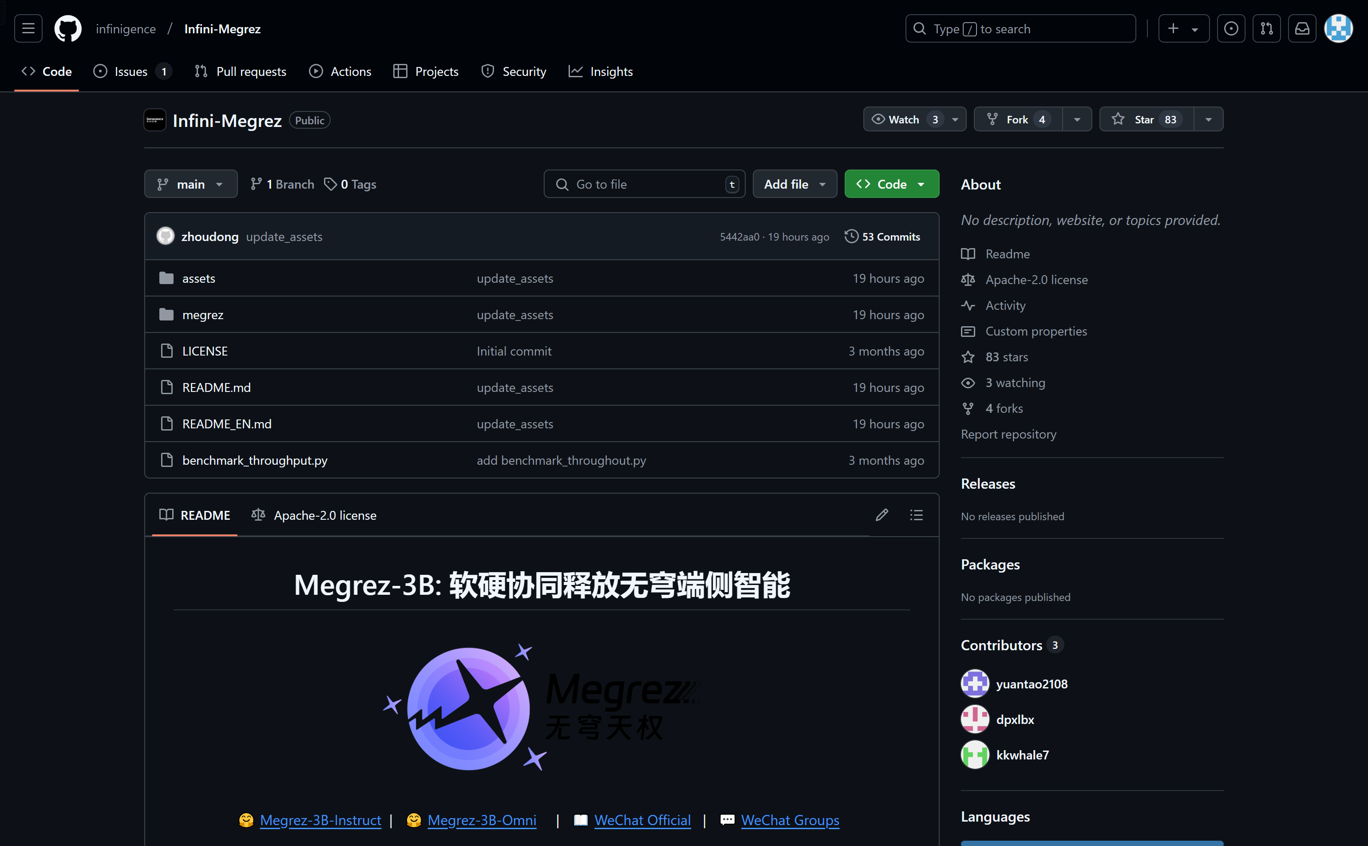Click the plus create-new icon
The height and width of the screenshot is (846, 1368).
[1173, 28]
